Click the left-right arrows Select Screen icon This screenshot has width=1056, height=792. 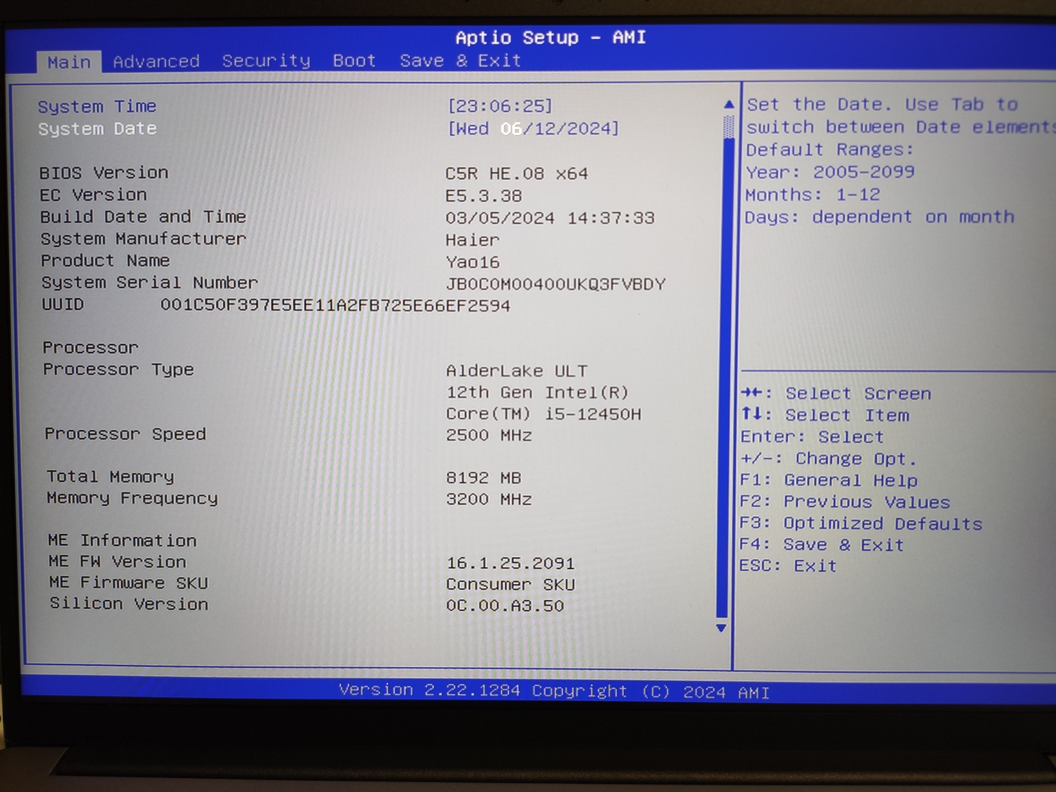point(751,393)
